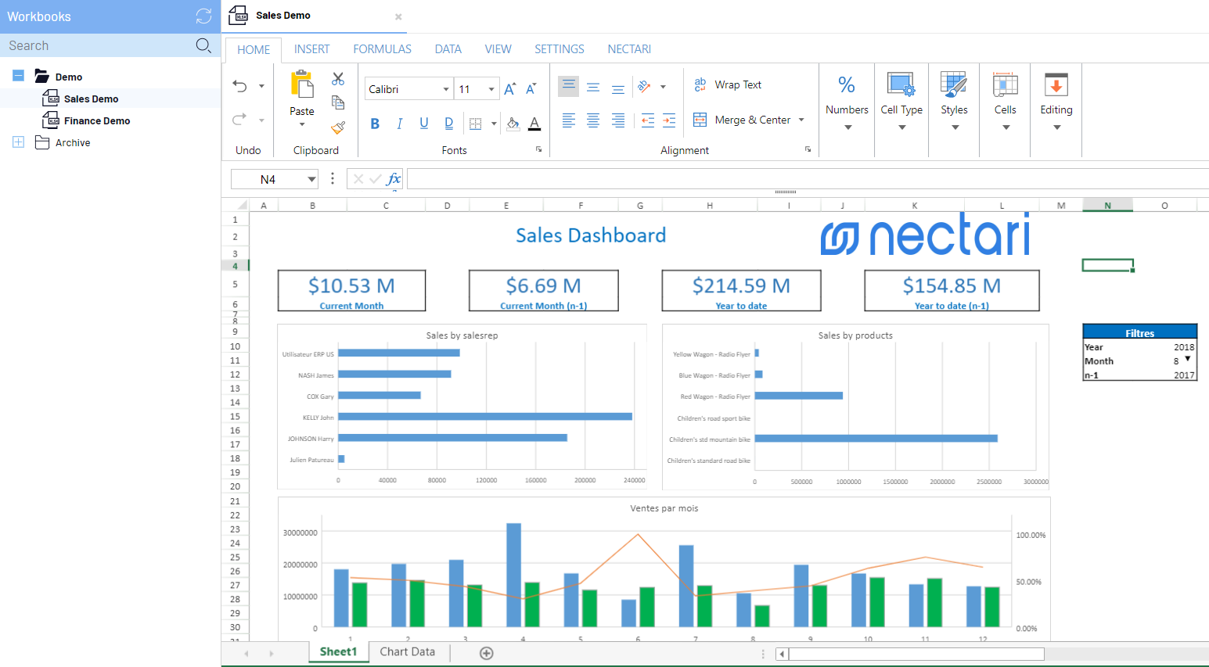Click into the Search workbooks field
1209x667 pixels.
coord(98,45)
